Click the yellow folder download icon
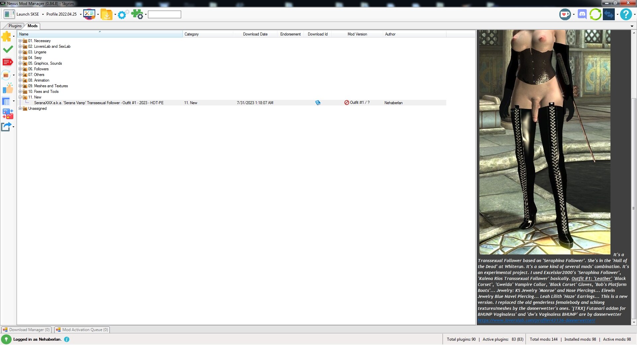The width and height of the screenshot is (637, 345). [x=106, y=14]
